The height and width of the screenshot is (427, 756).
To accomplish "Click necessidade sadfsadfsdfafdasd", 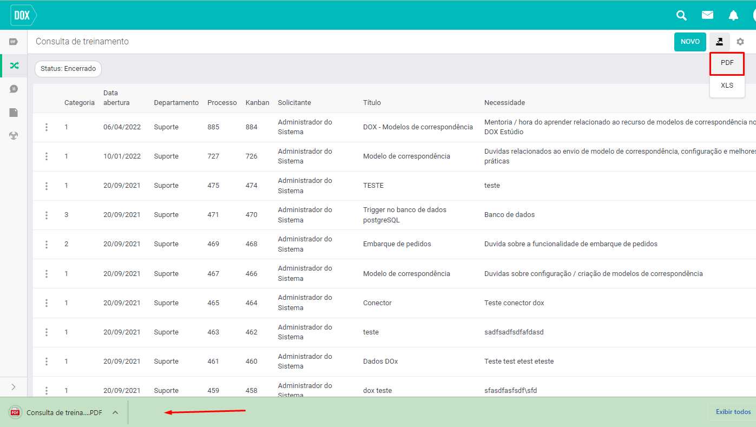I will (514, 332).
